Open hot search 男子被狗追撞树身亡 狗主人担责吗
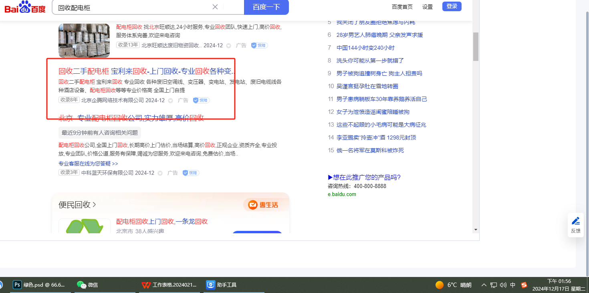Image resolution: width=589 pixels, height=293 pixels. point(379,73)
